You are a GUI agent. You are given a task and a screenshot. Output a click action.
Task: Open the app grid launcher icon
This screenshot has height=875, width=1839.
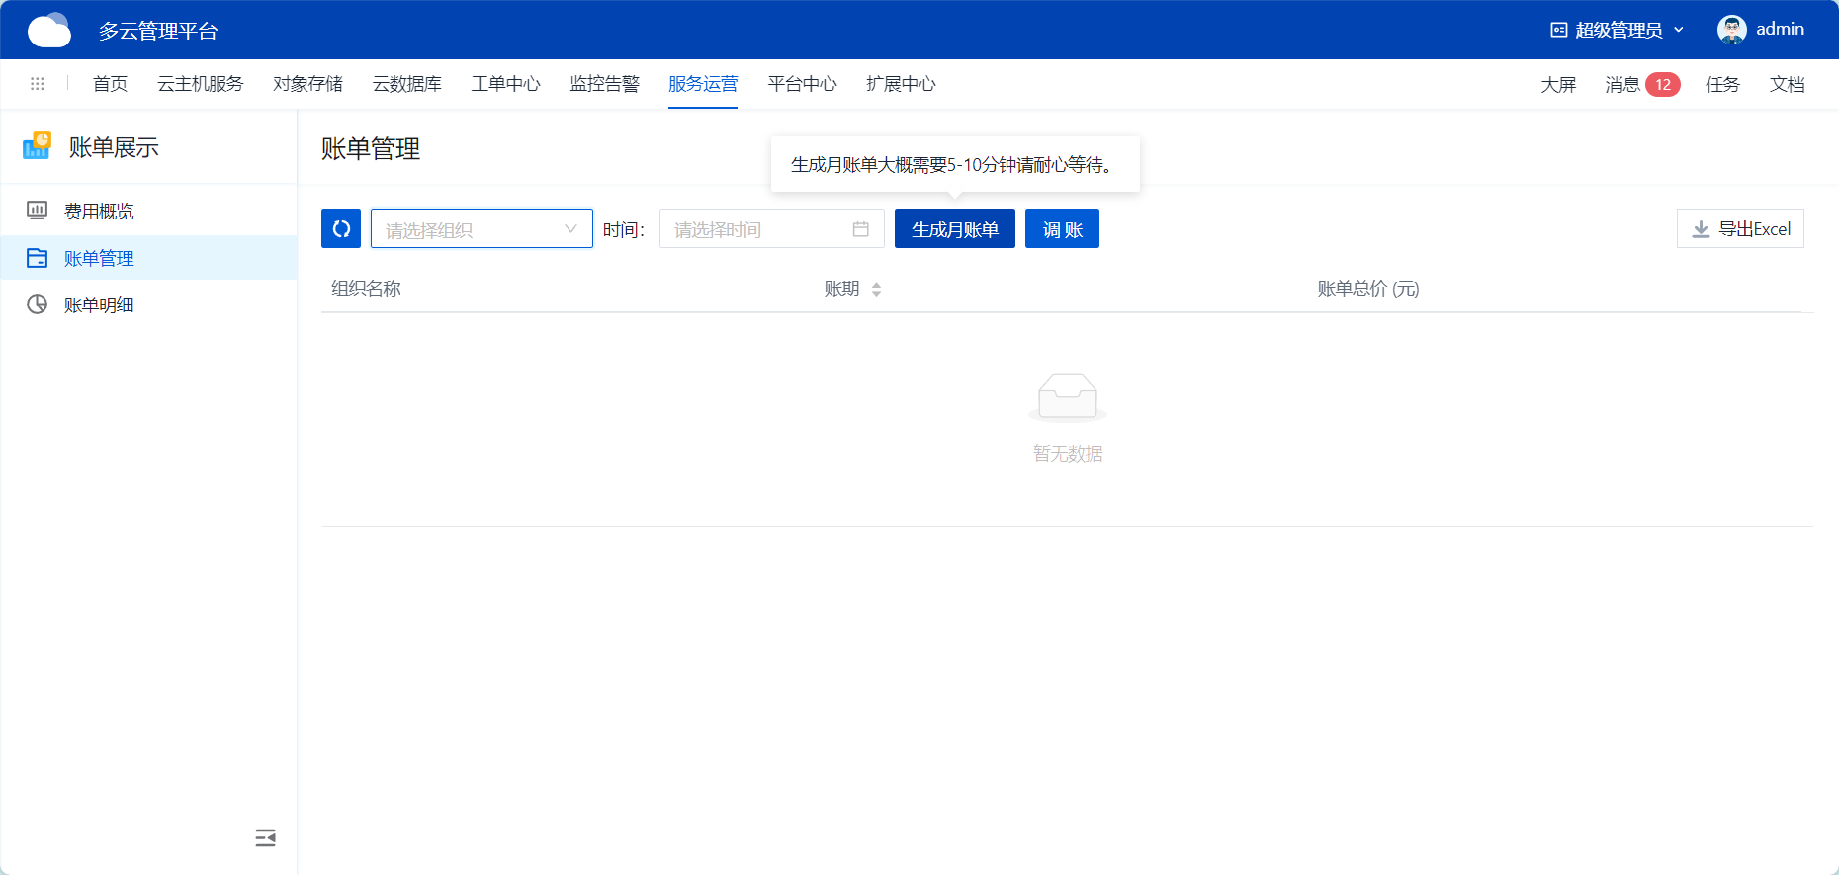pos(38,84)
